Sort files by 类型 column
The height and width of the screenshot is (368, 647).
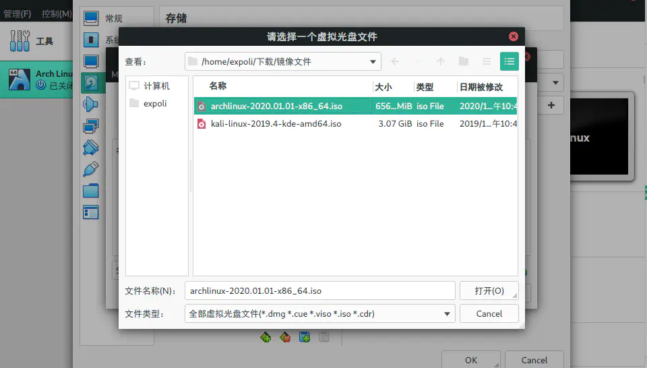(425, 87)
